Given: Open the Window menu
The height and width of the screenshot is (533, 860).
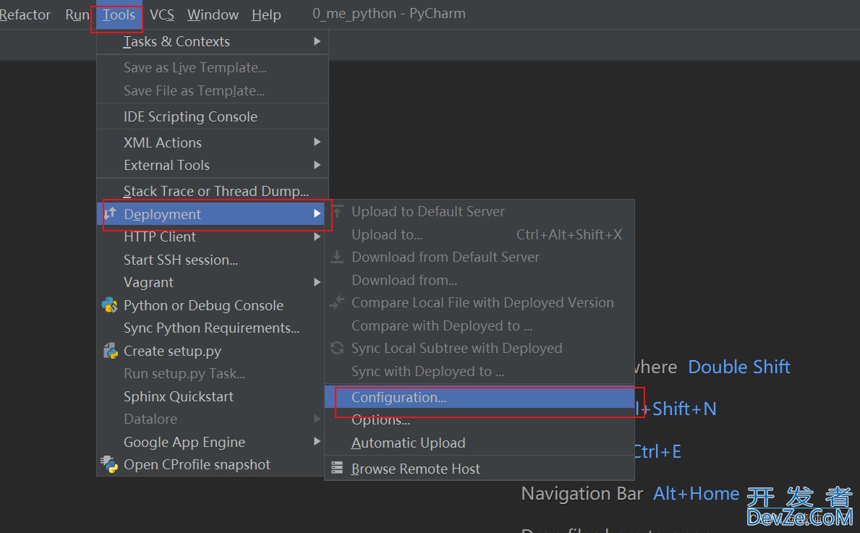Looking at the screenshot, I should tap(213, 14).
